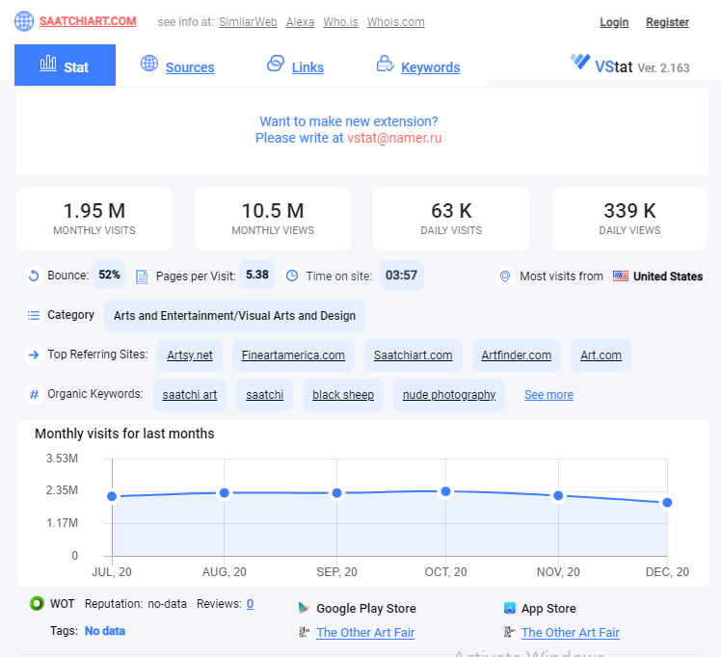Open the SimilarWeb info link

(248, 22)
